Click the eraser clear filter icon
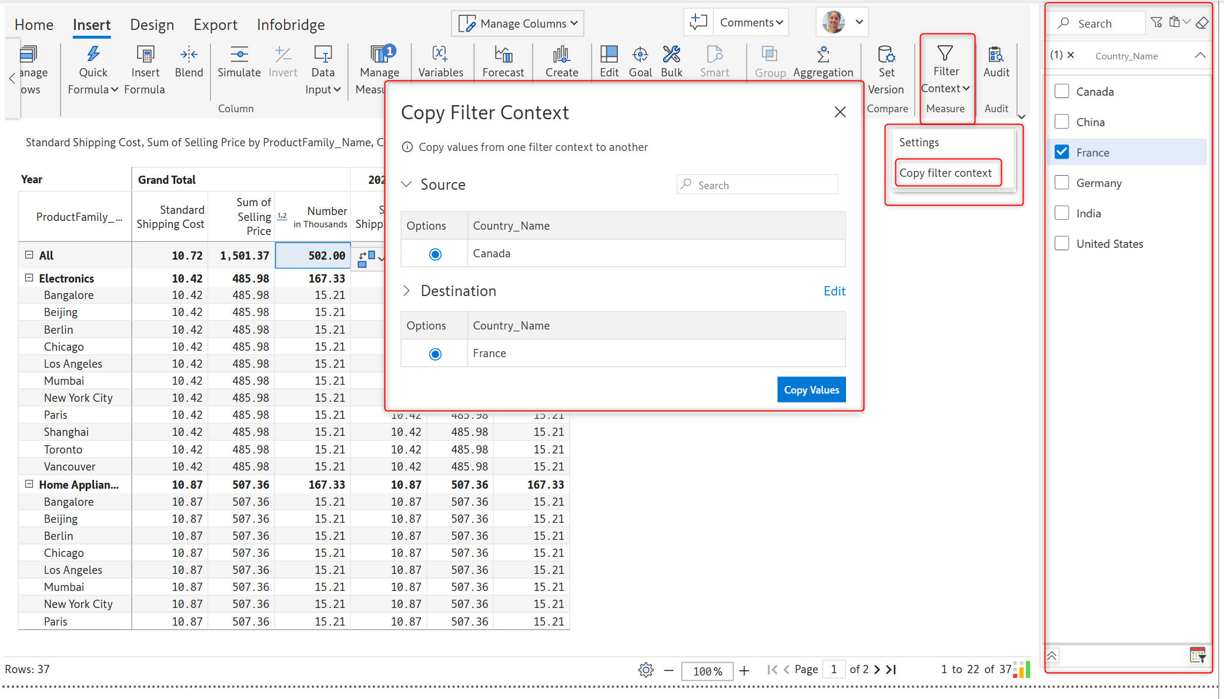The image size is (1224, 699). 1202,23
